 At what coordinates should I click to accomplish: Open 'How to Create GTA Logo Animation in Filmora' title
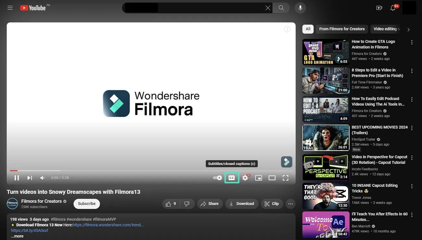click(373, 44)
